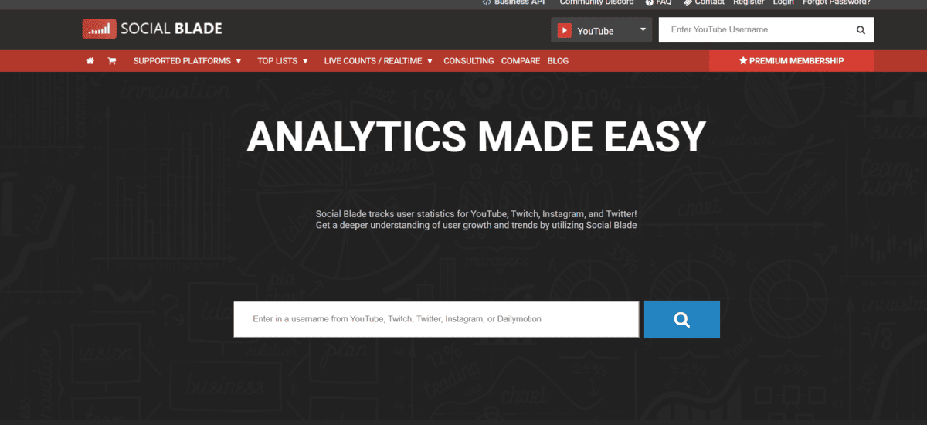Viewport: 927px width, 425px height.
Task: Open the Top Lists dropdown menu
Action: tap(283, 61)
